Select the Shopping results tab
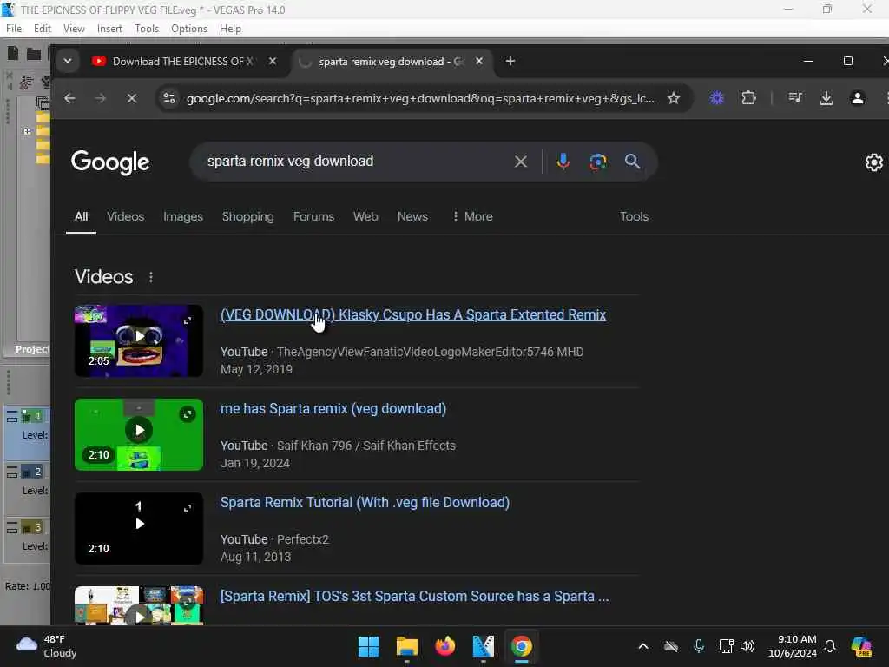 point(247,216)
